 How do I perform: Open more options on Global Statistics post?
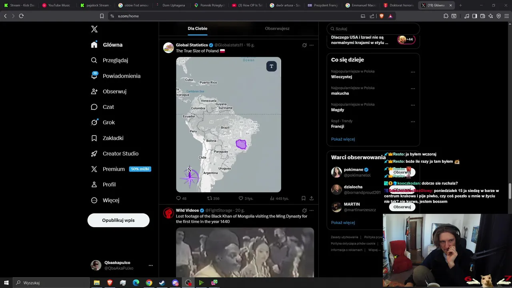312,45
